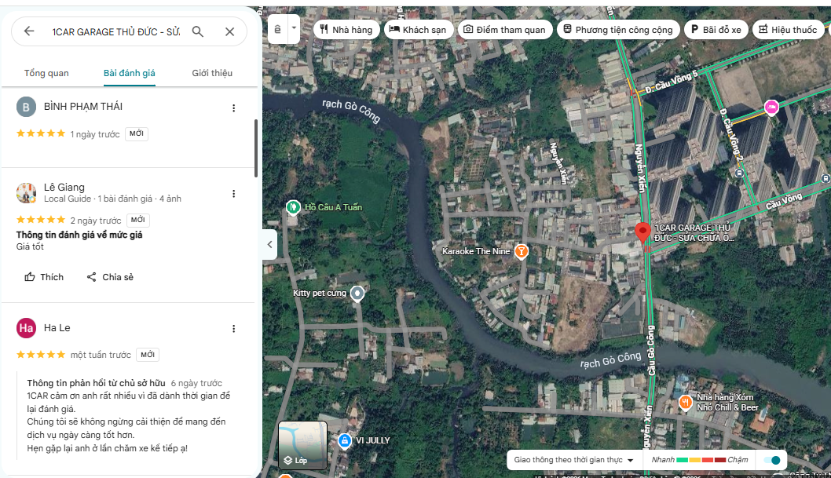
Task: Click BÌNH PHẠM THÁI's five star rating
Action: (41, 133)
